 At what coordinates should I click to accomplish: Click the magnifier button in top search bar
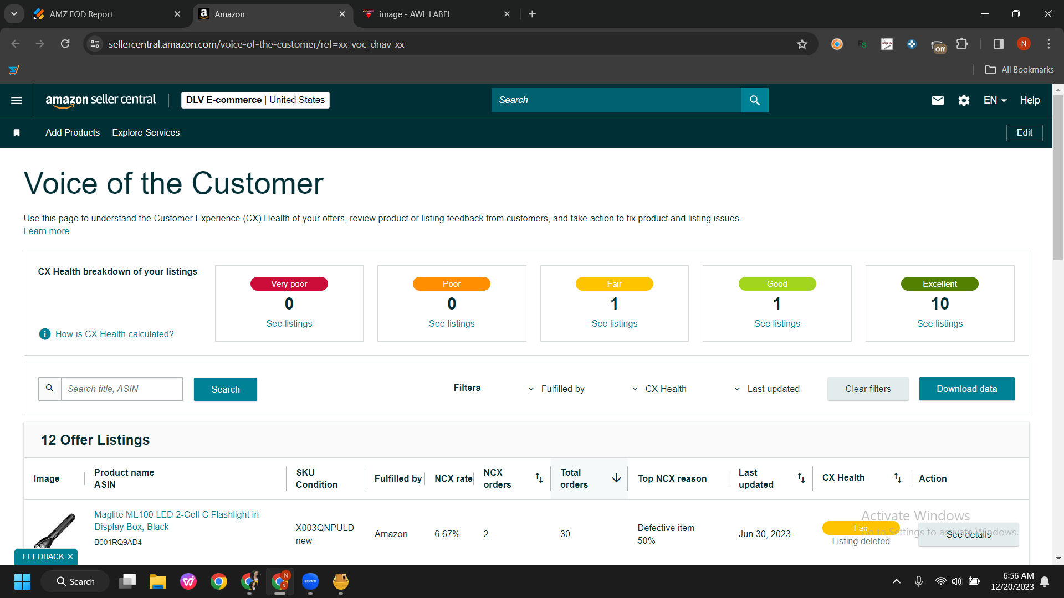pos(754,100)
